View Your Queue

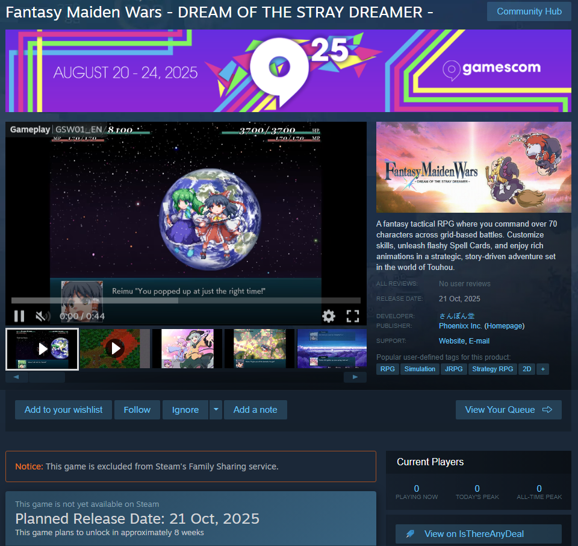point(508,410)
